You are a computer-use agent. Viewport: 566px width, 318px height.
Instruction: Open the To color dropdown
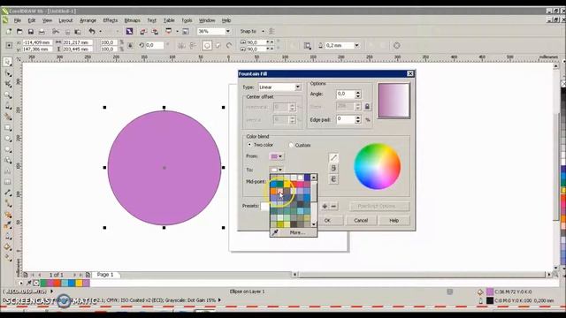coord(277,170)
